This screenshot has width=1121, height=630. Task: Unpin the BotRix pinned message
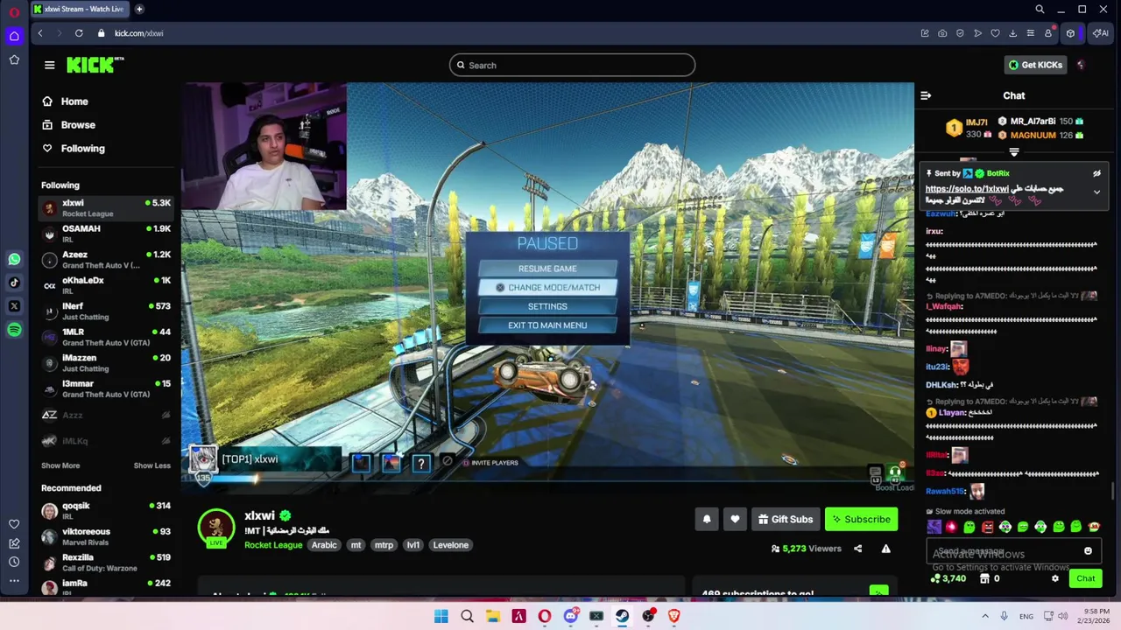1096,173
